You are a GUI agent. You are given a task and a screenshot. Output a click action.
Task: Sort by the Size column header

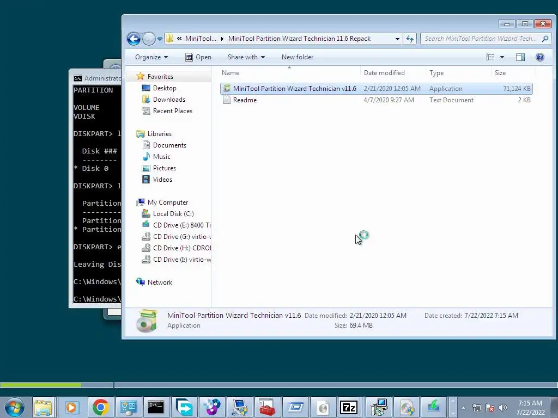(x=513, y=73)
